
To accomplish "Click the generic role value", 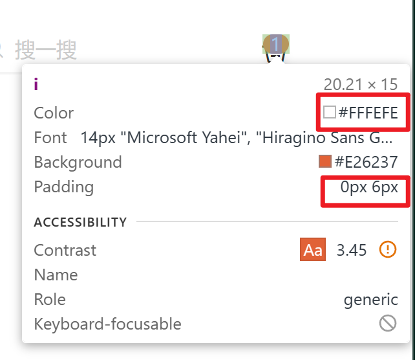I will pyautogui.click(x=370, y=300).
